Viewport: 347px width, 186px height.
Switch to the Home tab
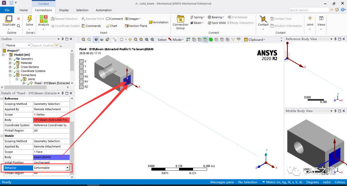click(24, 10)
